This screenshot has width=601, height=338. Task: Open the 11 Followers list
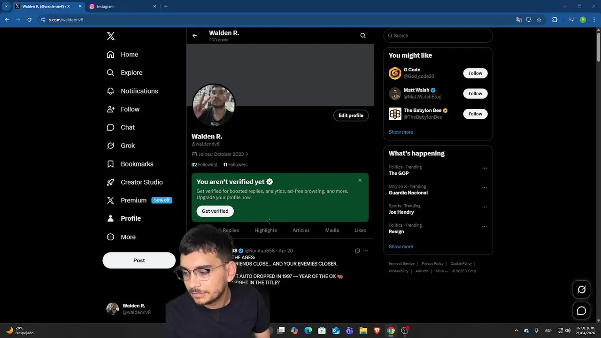pyautogui.click(x=235, y=165)
